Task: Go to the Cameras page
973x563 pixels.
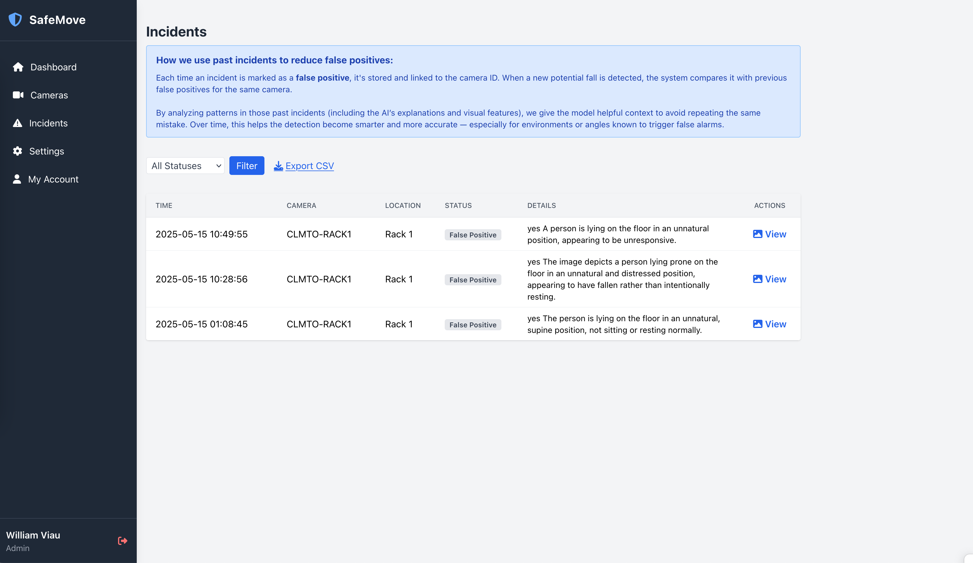Action: (x=49, y=95)
